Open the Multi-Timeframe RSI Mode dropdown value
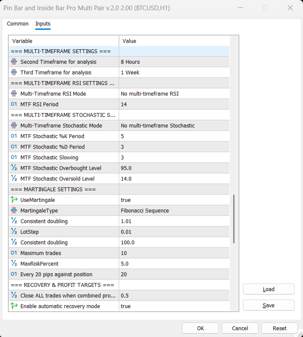 click(174, 93)
